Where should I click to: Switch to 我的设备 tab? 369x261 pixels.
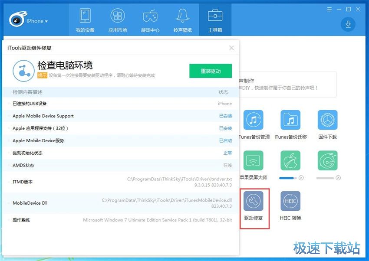tap(85, 21)
